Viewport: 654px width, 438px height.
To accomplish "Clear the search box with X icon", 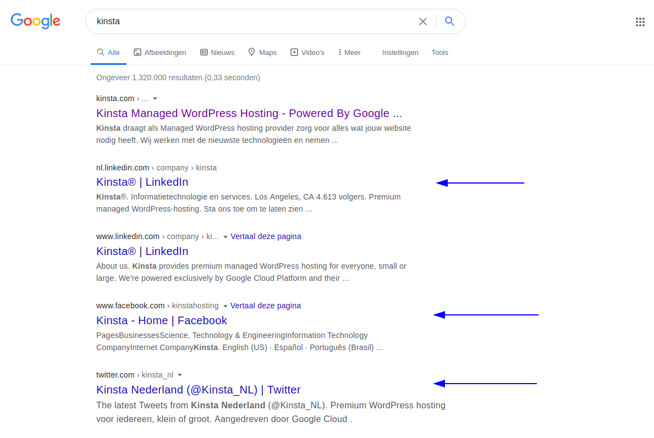I will pos(423,21).
